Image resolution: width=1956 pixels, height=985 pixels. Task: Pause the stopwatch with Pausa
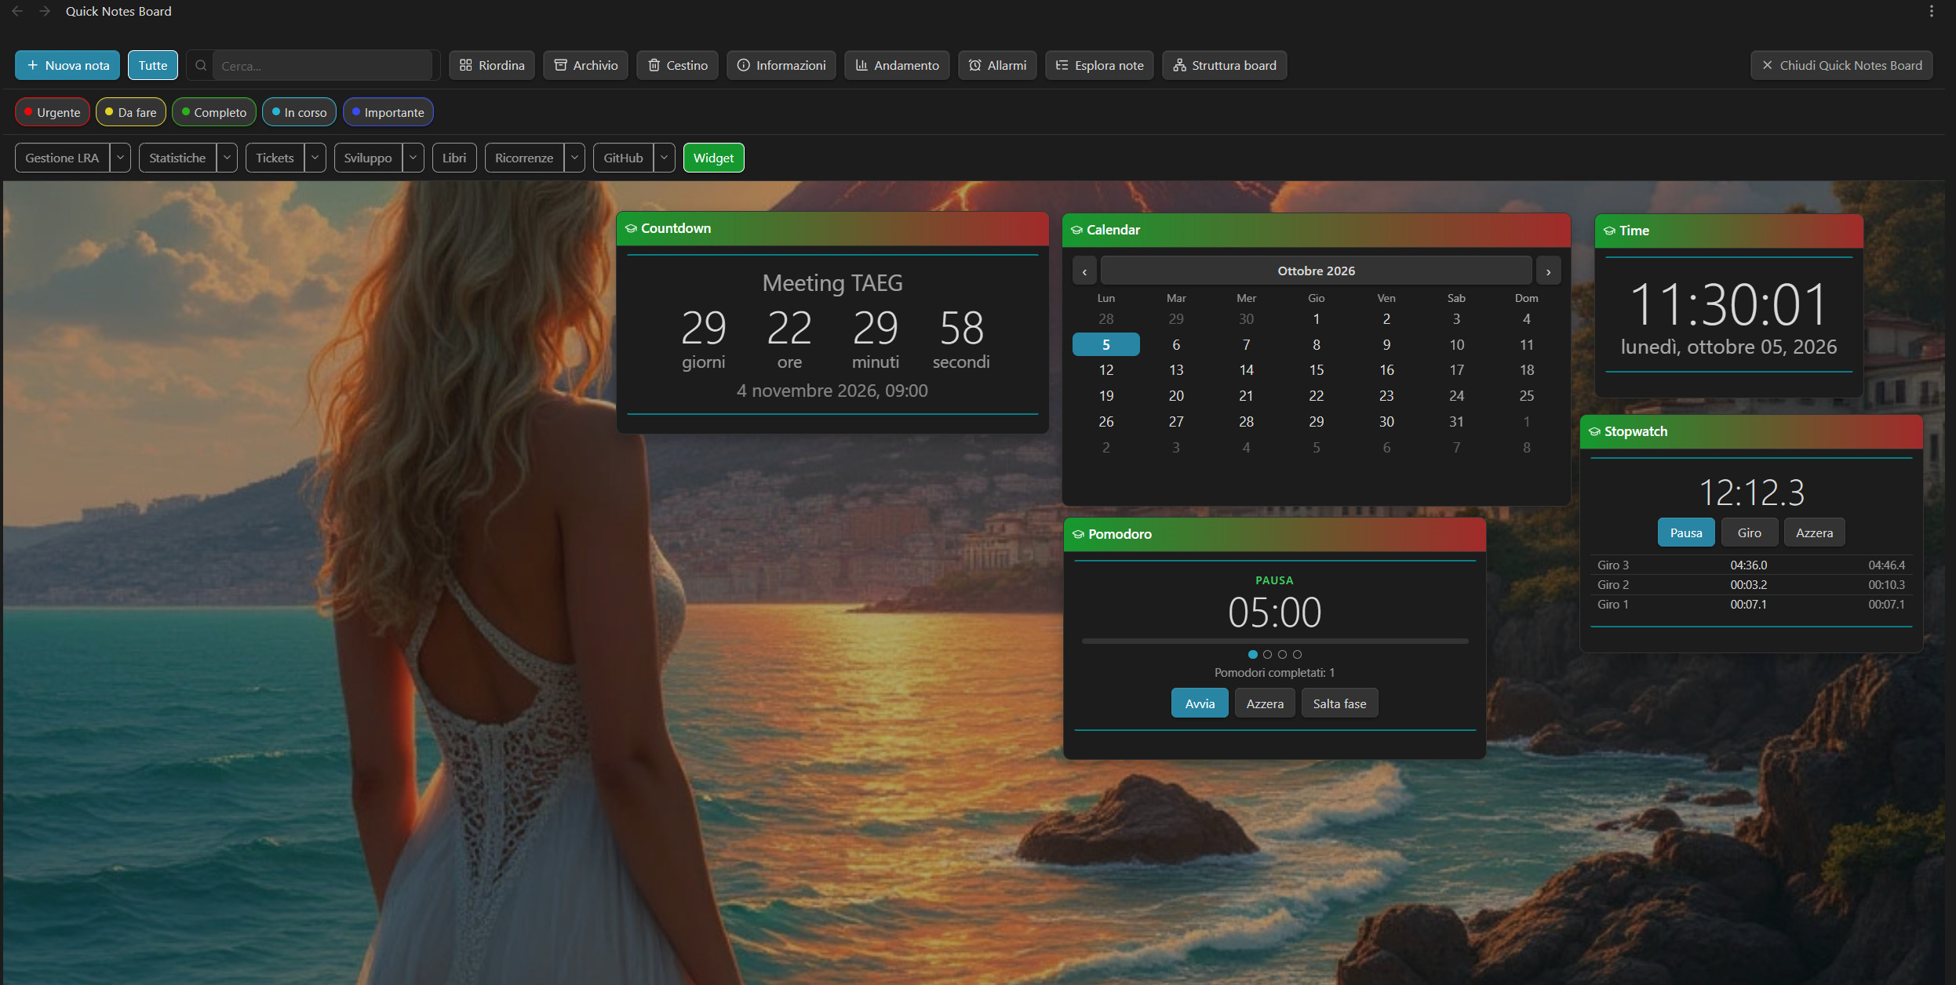1686,532
